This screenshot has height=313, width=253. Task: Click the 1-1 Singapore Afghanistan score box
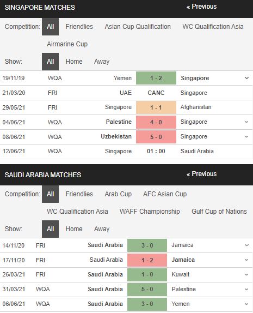click(x=156, y=107)
